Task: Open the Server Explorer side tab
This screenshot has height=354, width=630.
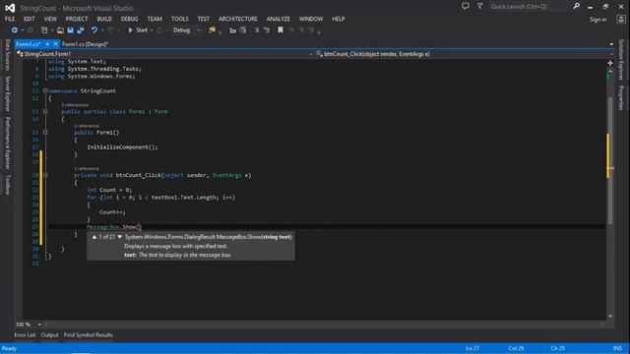Action: click(x=7, y=94)
